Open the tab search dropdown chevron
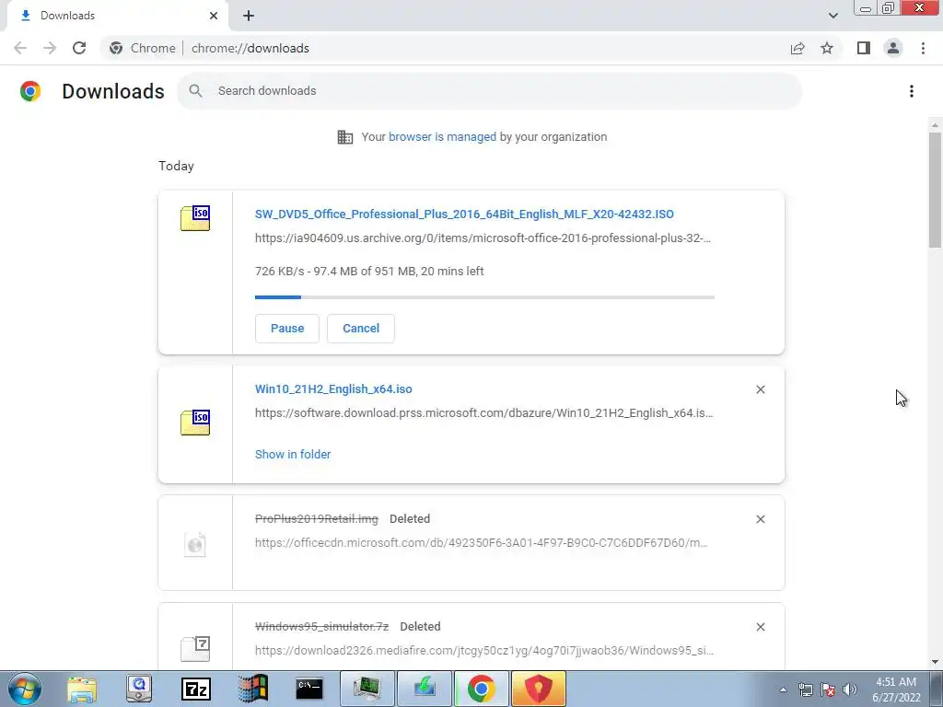This screenshot has width=943, height=707. pos(832,16)
